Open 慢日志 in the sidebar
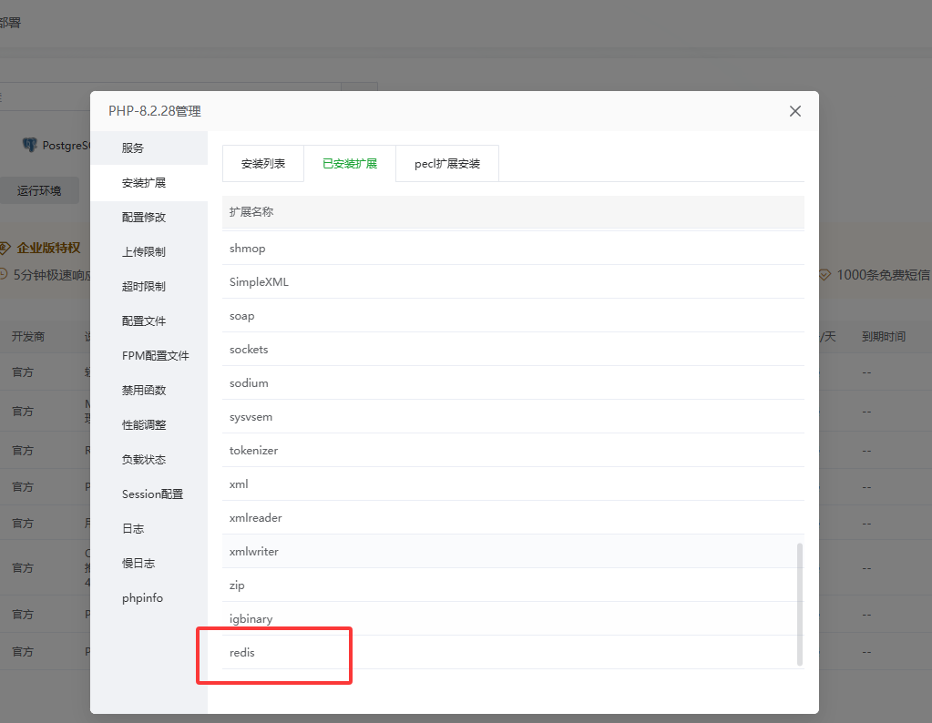 coord(138,564)
